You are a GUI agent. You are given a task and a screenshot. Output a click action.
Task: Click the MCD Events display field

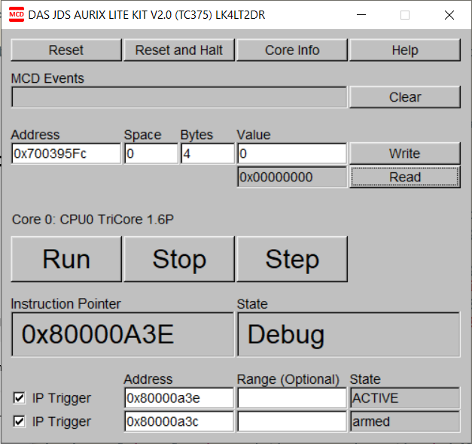tap(179, 97)
